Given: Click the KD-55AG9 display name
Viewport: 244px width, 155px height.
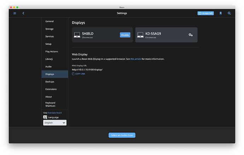Looking at the screenshot, I should (153, 34).
